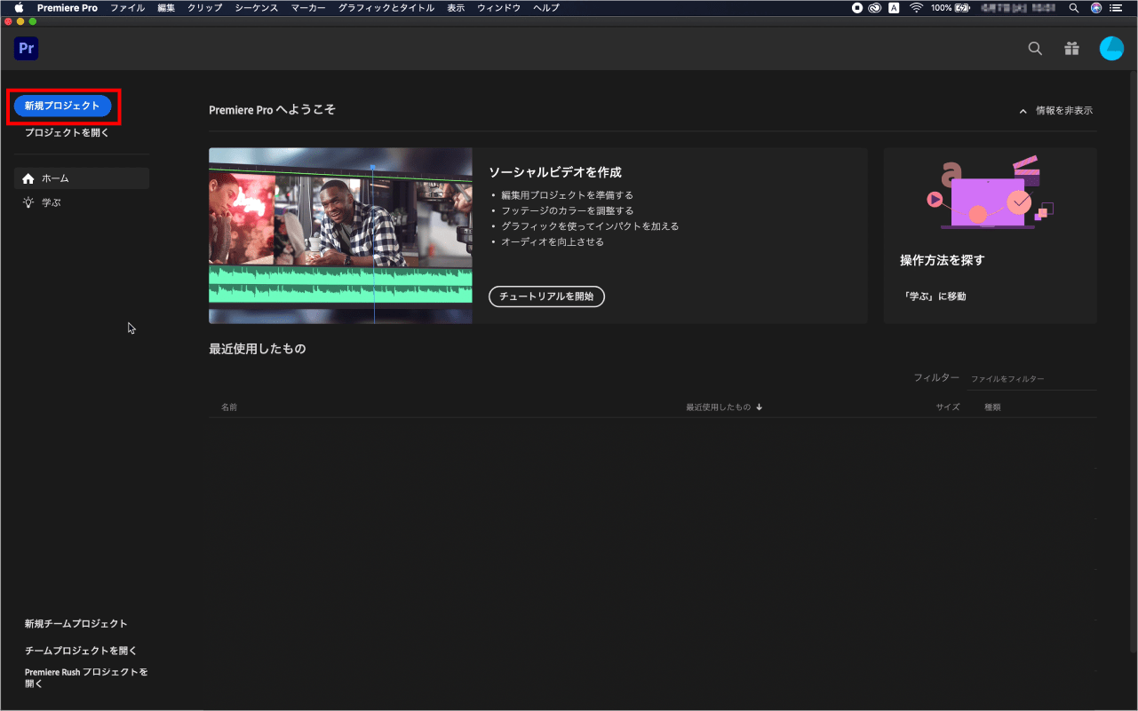
Task: Open Siri from the menu bar
Action: [1096, 8]
